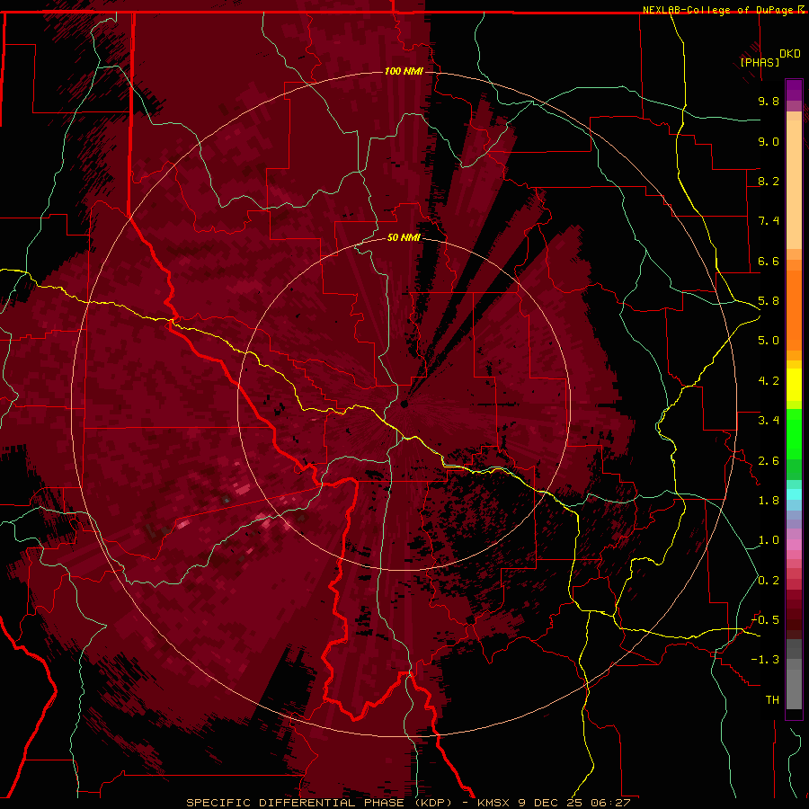This screenshot has height=809, width=809.
Task: Click the TH threshold label on the scale
Action: (772, 700)
